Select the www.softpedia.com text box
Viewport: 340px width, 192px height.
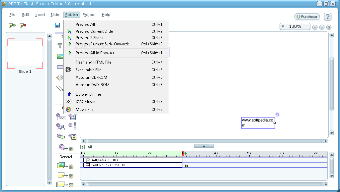click(258, 123)
